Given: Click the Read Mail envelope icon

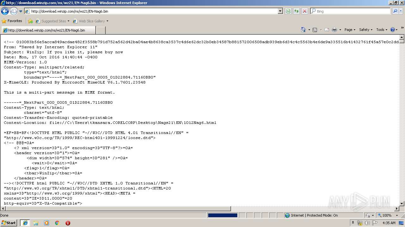Looking at the screenshot, I should (327, 30).
